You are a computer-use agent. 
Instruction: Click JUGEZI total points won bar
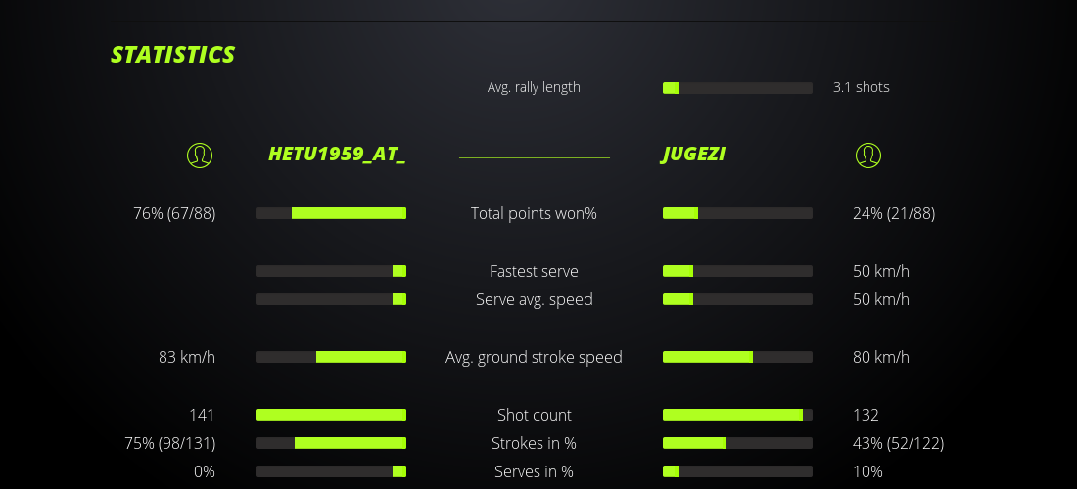[x=737, y=213]
